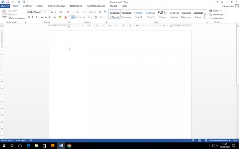This screenshot has height=149, width=239.
Task: Apply red font color
Action: coord(66,17)
